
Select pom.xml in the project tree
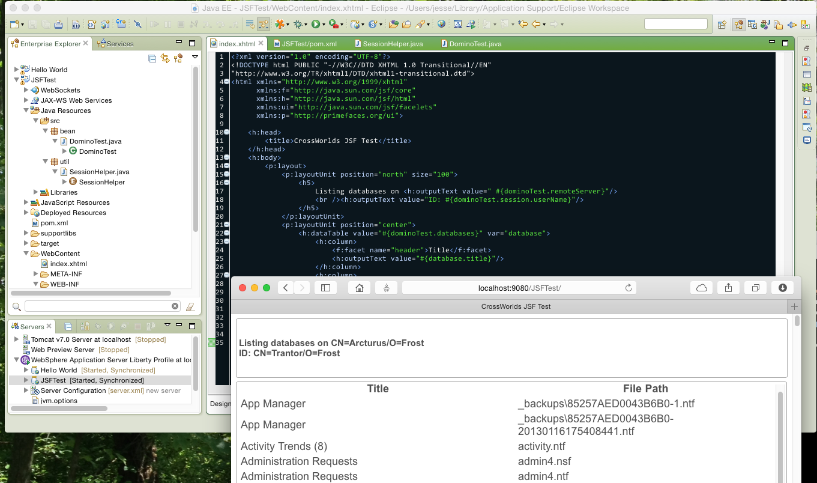click(54, 223)
